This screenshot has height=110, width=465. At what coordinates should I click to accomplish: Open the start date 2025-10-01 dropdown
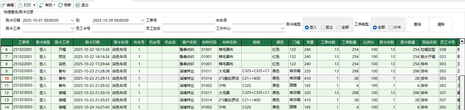(x=72, y=20)
